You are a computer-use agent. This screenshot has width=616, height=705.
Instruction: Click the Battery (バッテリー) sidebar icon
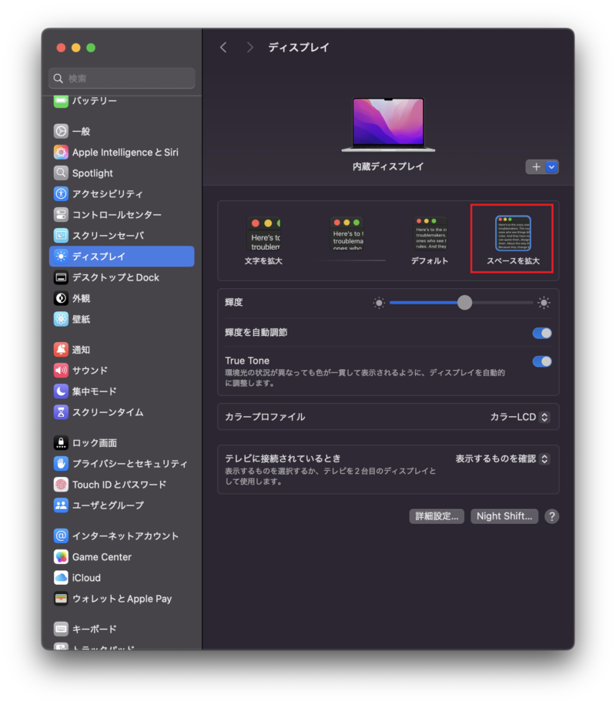point(61,101)
